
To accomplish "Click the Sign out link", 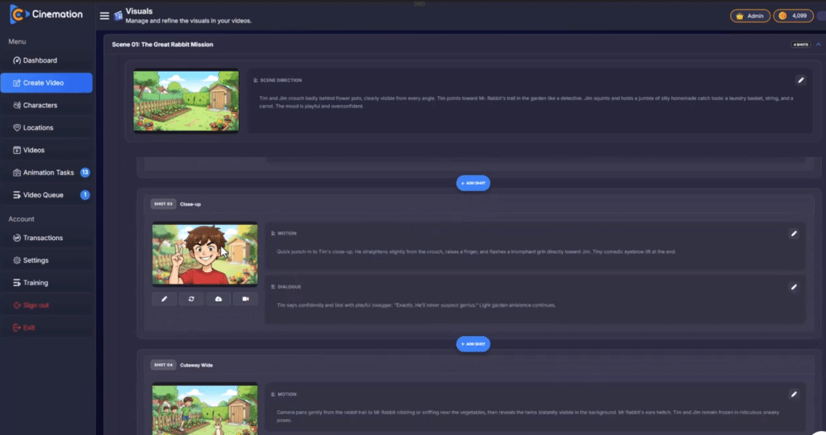I will point(35,305).
